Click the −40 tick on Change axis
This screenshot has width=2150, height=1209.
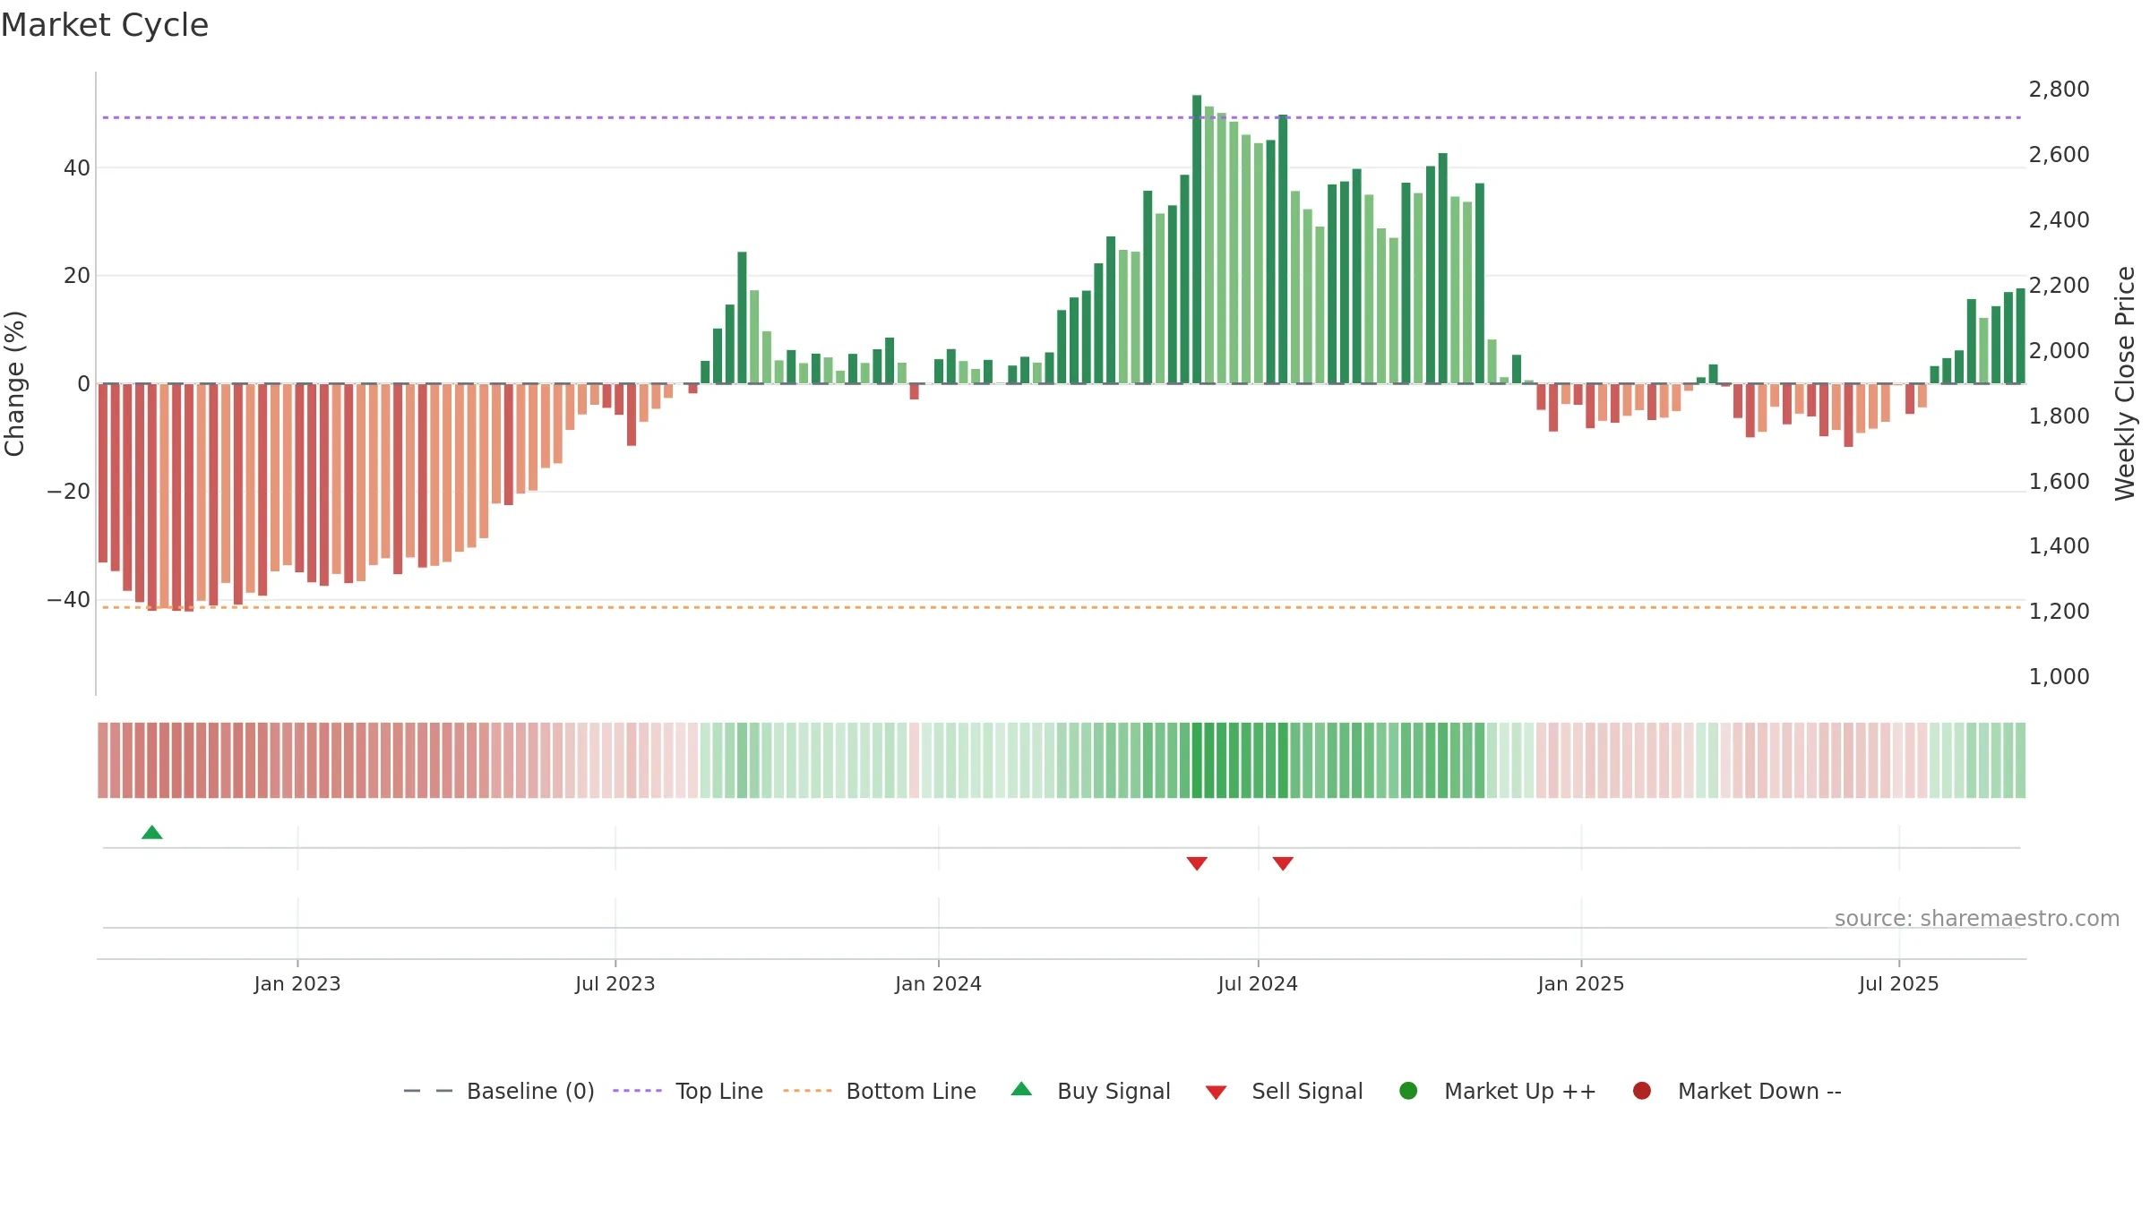point(69,600)
